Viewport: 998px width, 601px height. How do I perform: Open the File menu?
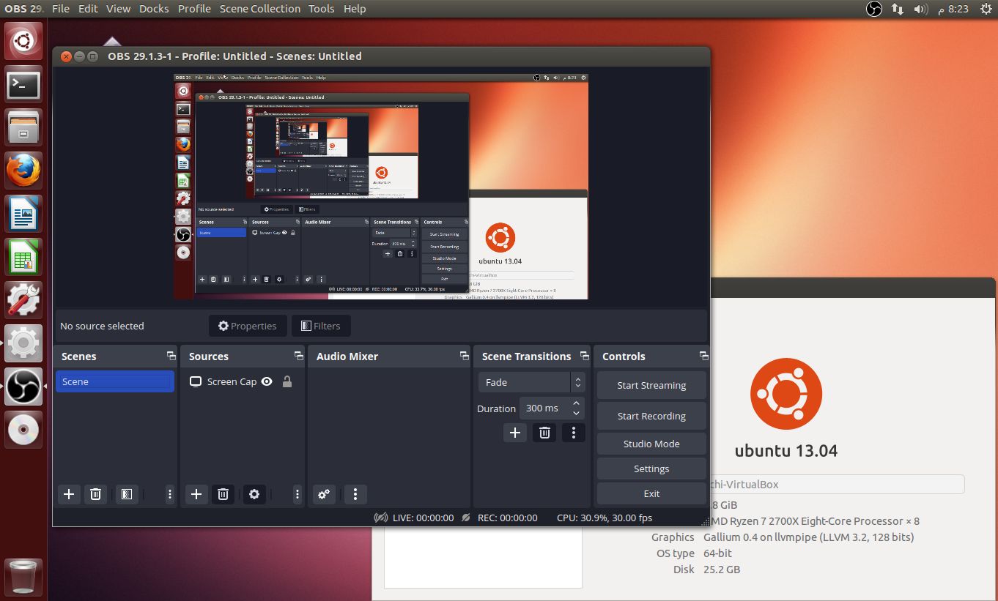(x=61, y=9)
